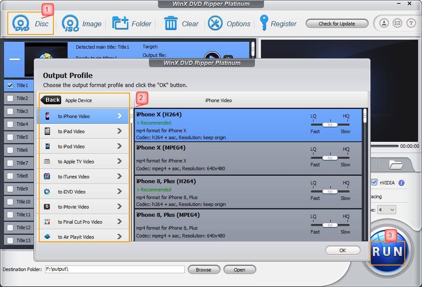Click the Register key icon
This screenshot has height=287, width=422.
point(264,22)
